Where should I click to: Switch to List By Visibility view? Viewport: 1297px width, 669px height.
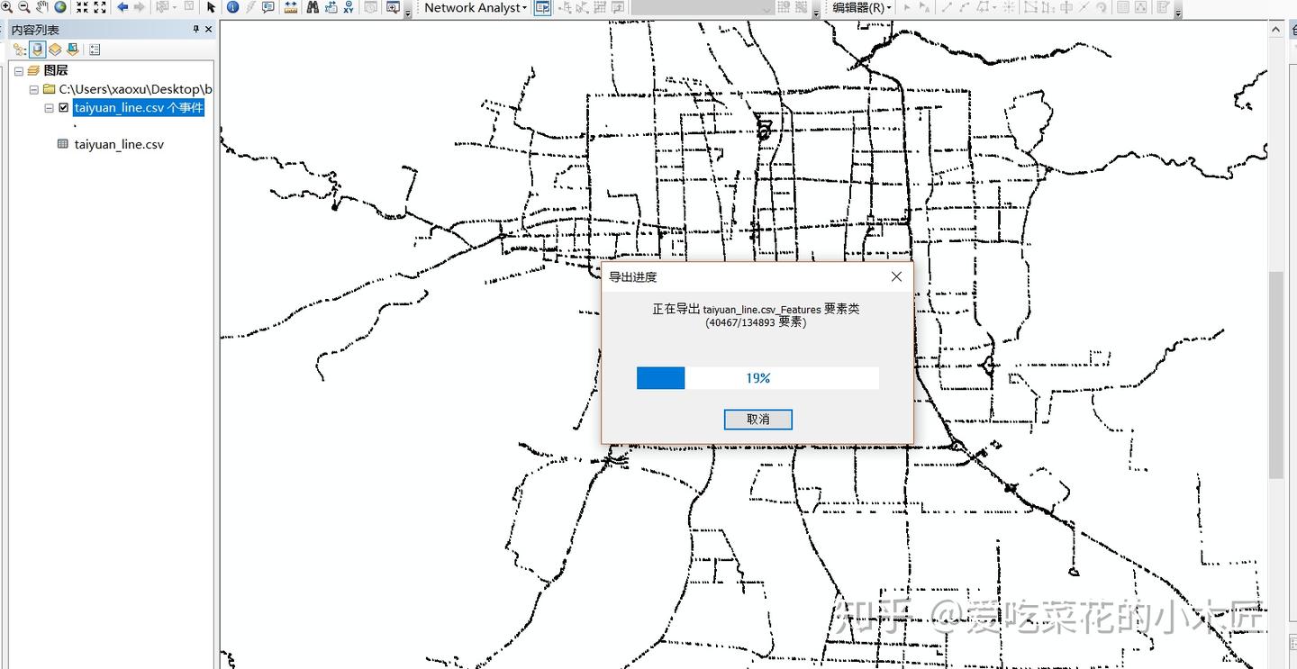55,50
